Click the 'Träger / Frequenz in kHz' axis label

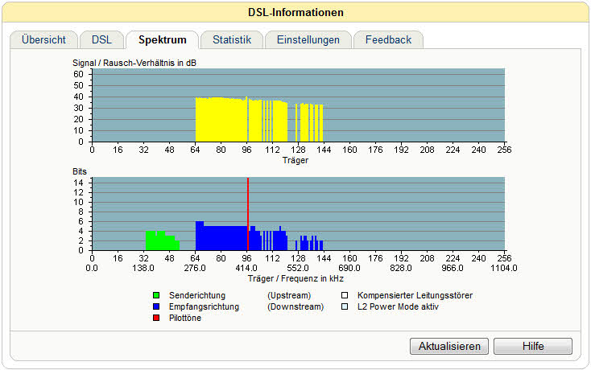pyautogui.click(x=295, y=279)
